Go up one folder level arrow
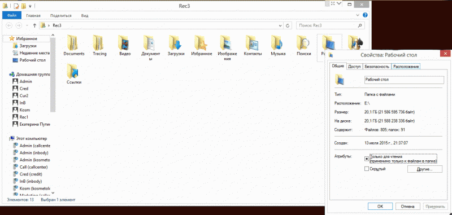The image size is (452, 215). (34, 25)
